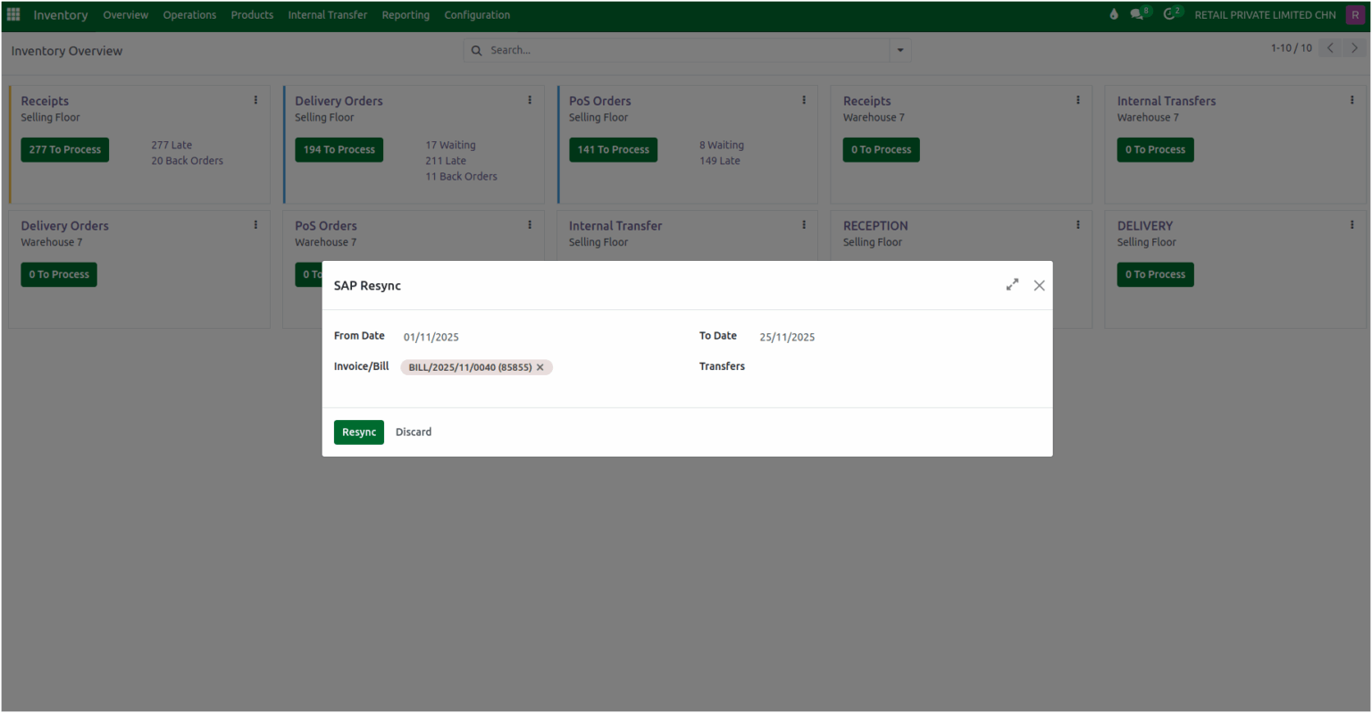Edit the From Date field

tap(540, 337)
